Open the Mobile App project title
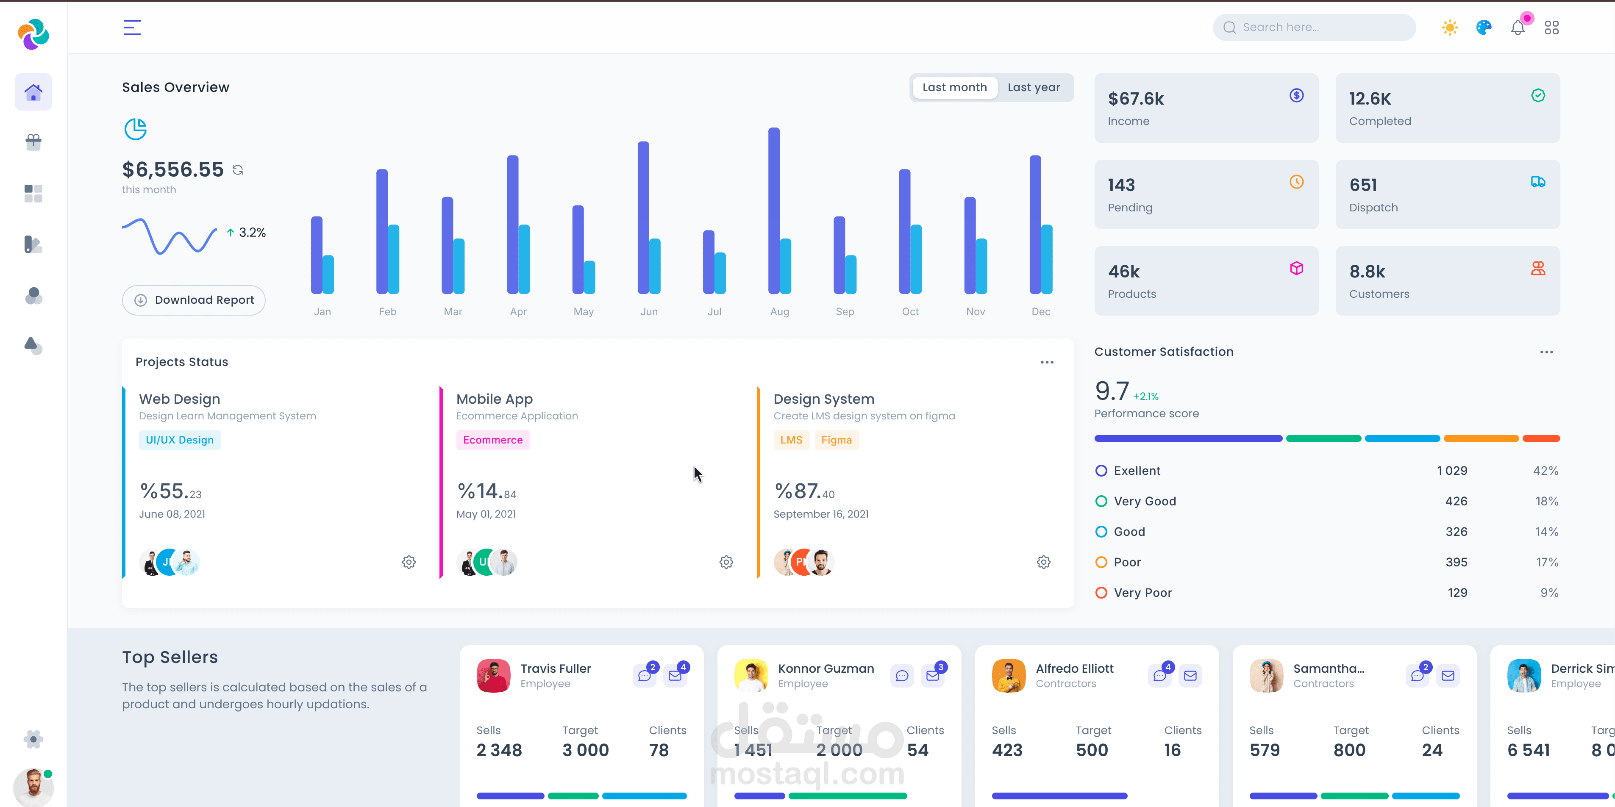1615x807 pixels. 495,399
